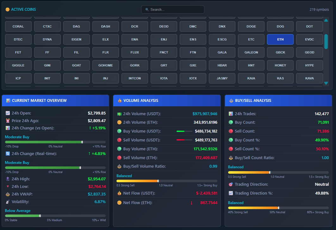
Task: Click the volatility icon beside Volatility row
Action: click(8, 202)
